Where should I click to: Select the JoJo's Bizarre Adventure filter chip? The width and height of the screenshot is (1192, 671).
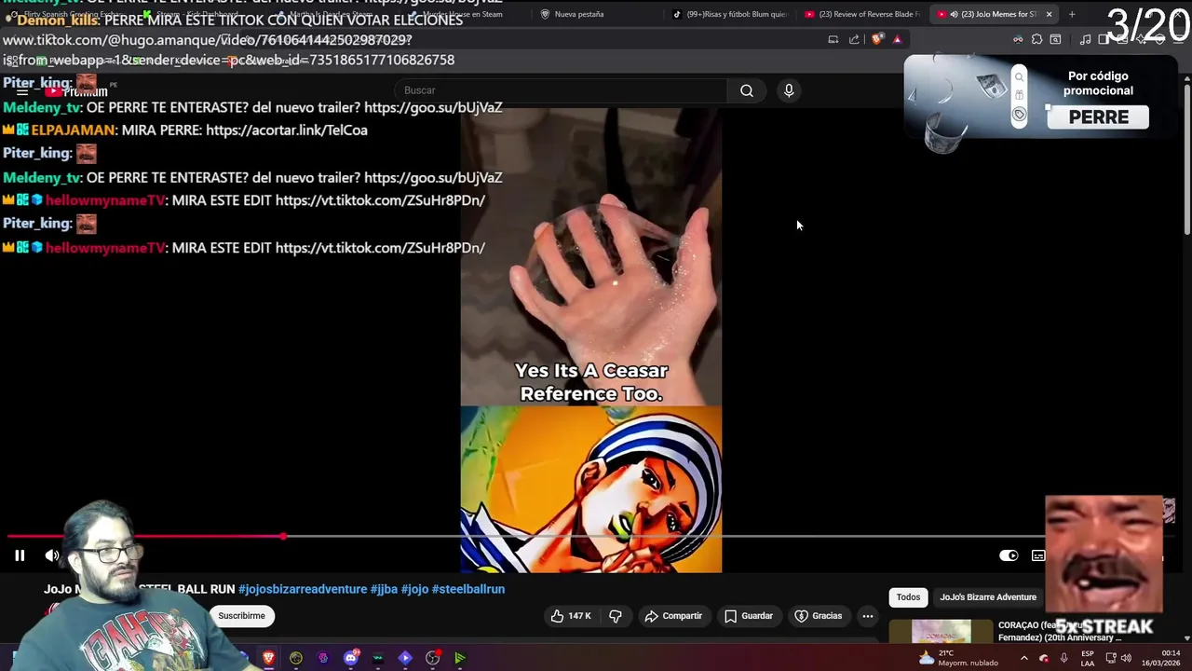click(x=988, y=597)
